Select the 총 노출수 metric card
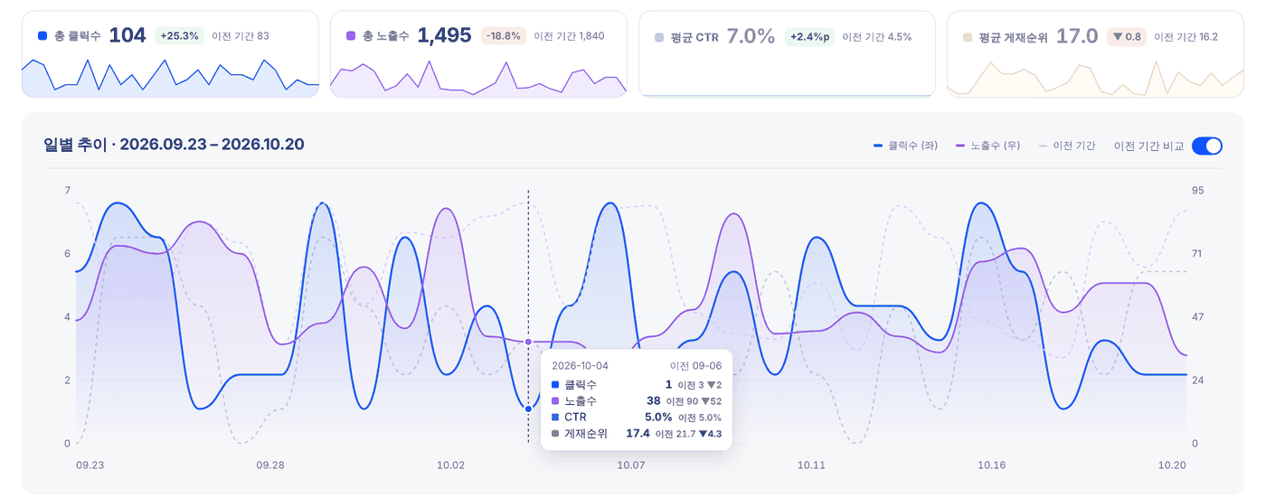1266x498 pixels. click(478, 54)
